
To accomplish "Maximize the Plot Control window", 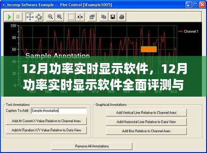I will 195,5.
